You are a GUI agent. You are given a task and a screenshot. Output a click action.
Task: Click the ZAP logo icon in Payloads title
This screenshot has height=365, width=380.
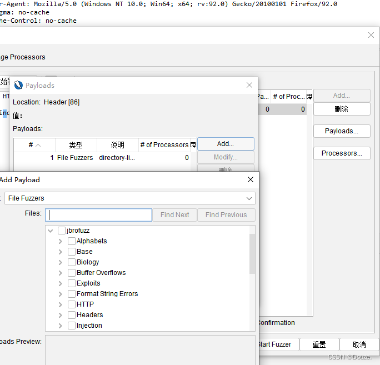(18, 86)
